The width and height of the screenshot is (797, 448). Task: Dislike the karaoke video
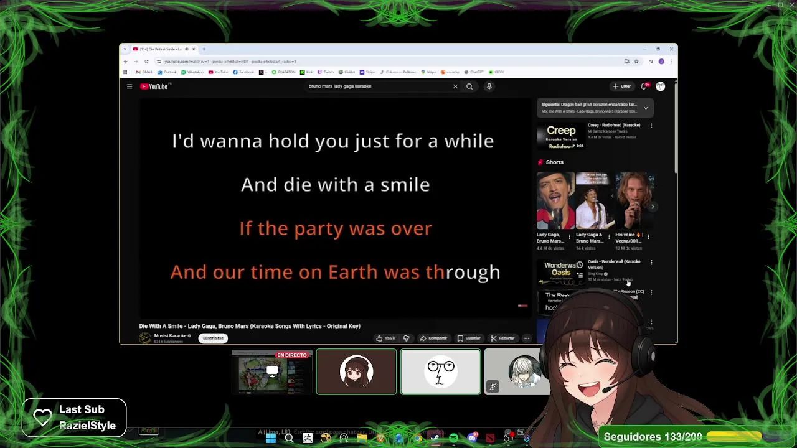pos(407,338)
